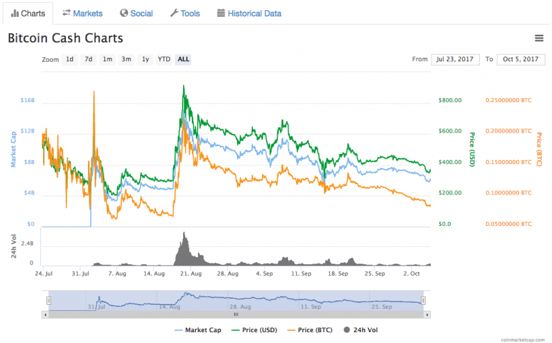This screenshot has width=552, height=343.
Task: Click the navigator left range handle
Action: point(48,301)
